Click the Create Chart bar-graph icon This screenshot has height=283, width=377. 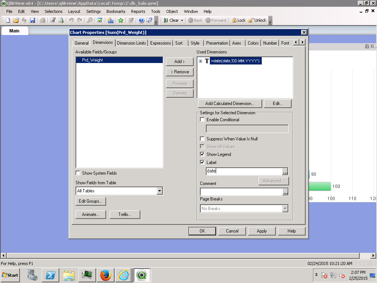[110, 20]
